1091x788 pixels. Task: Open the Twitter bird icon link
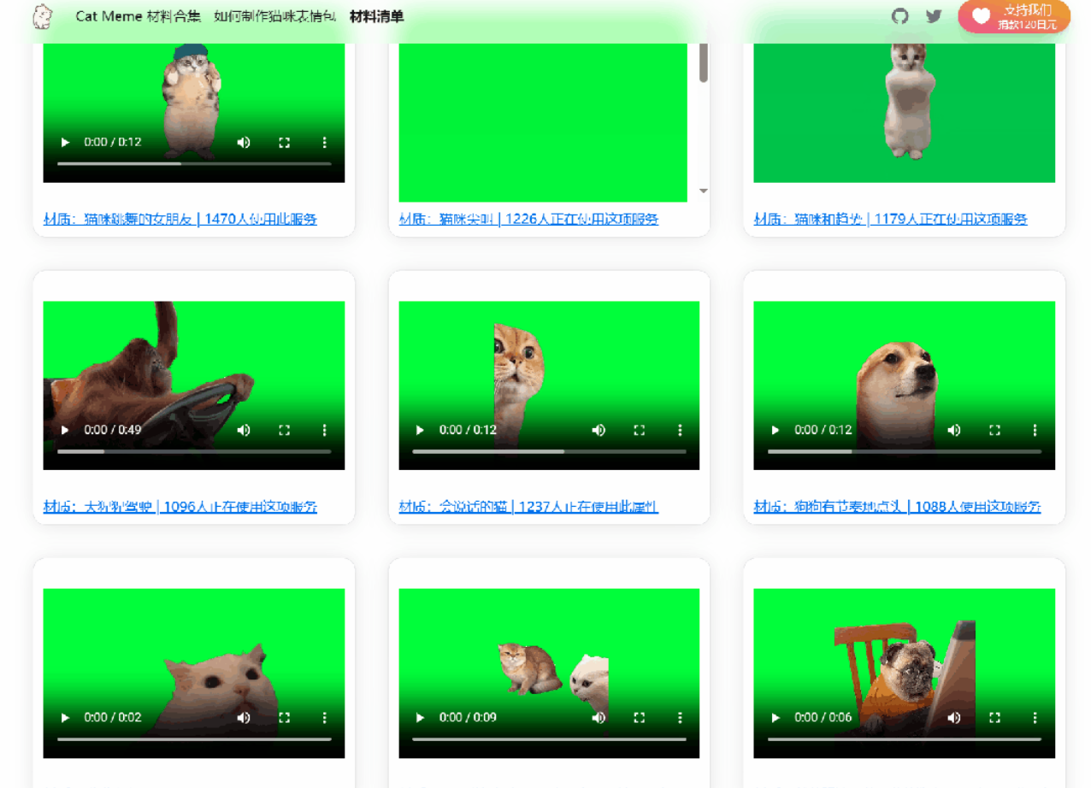[934, 16]
